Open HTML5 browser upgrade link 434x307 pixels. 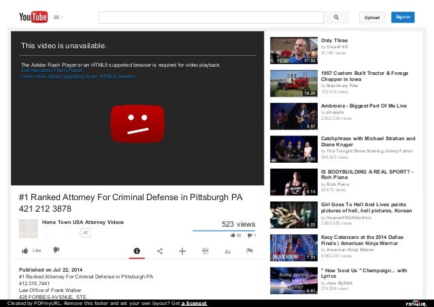[x=78, y=76]
